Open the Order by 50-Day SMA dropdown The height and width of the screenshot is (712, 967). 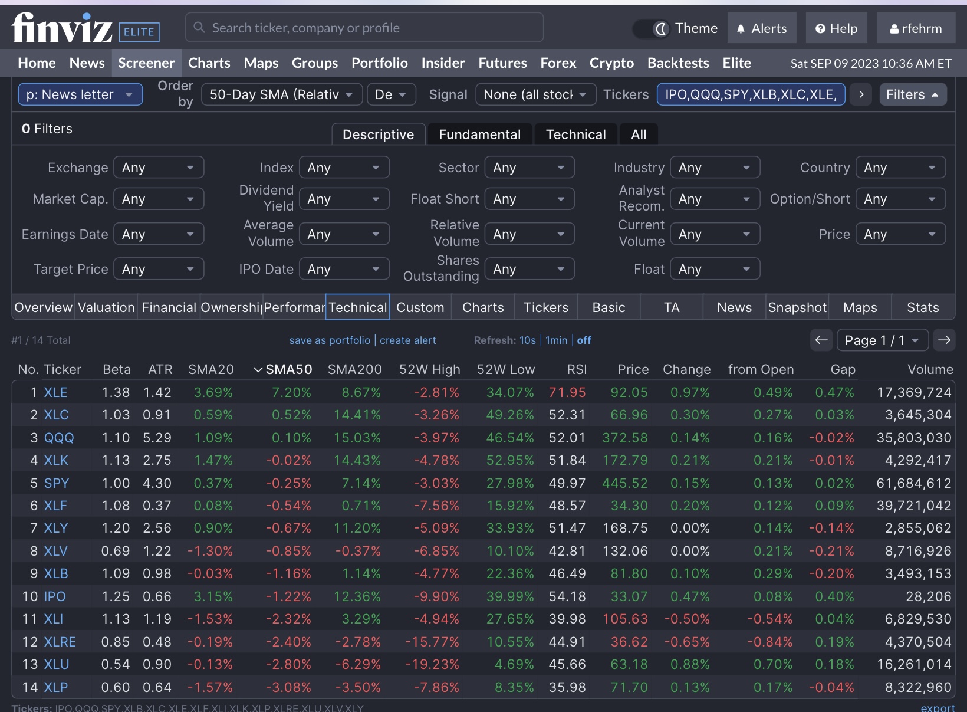pos(282,94)
